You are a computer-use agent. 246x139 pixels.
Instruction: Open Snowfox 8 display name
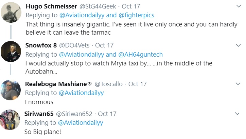point(41,45)
